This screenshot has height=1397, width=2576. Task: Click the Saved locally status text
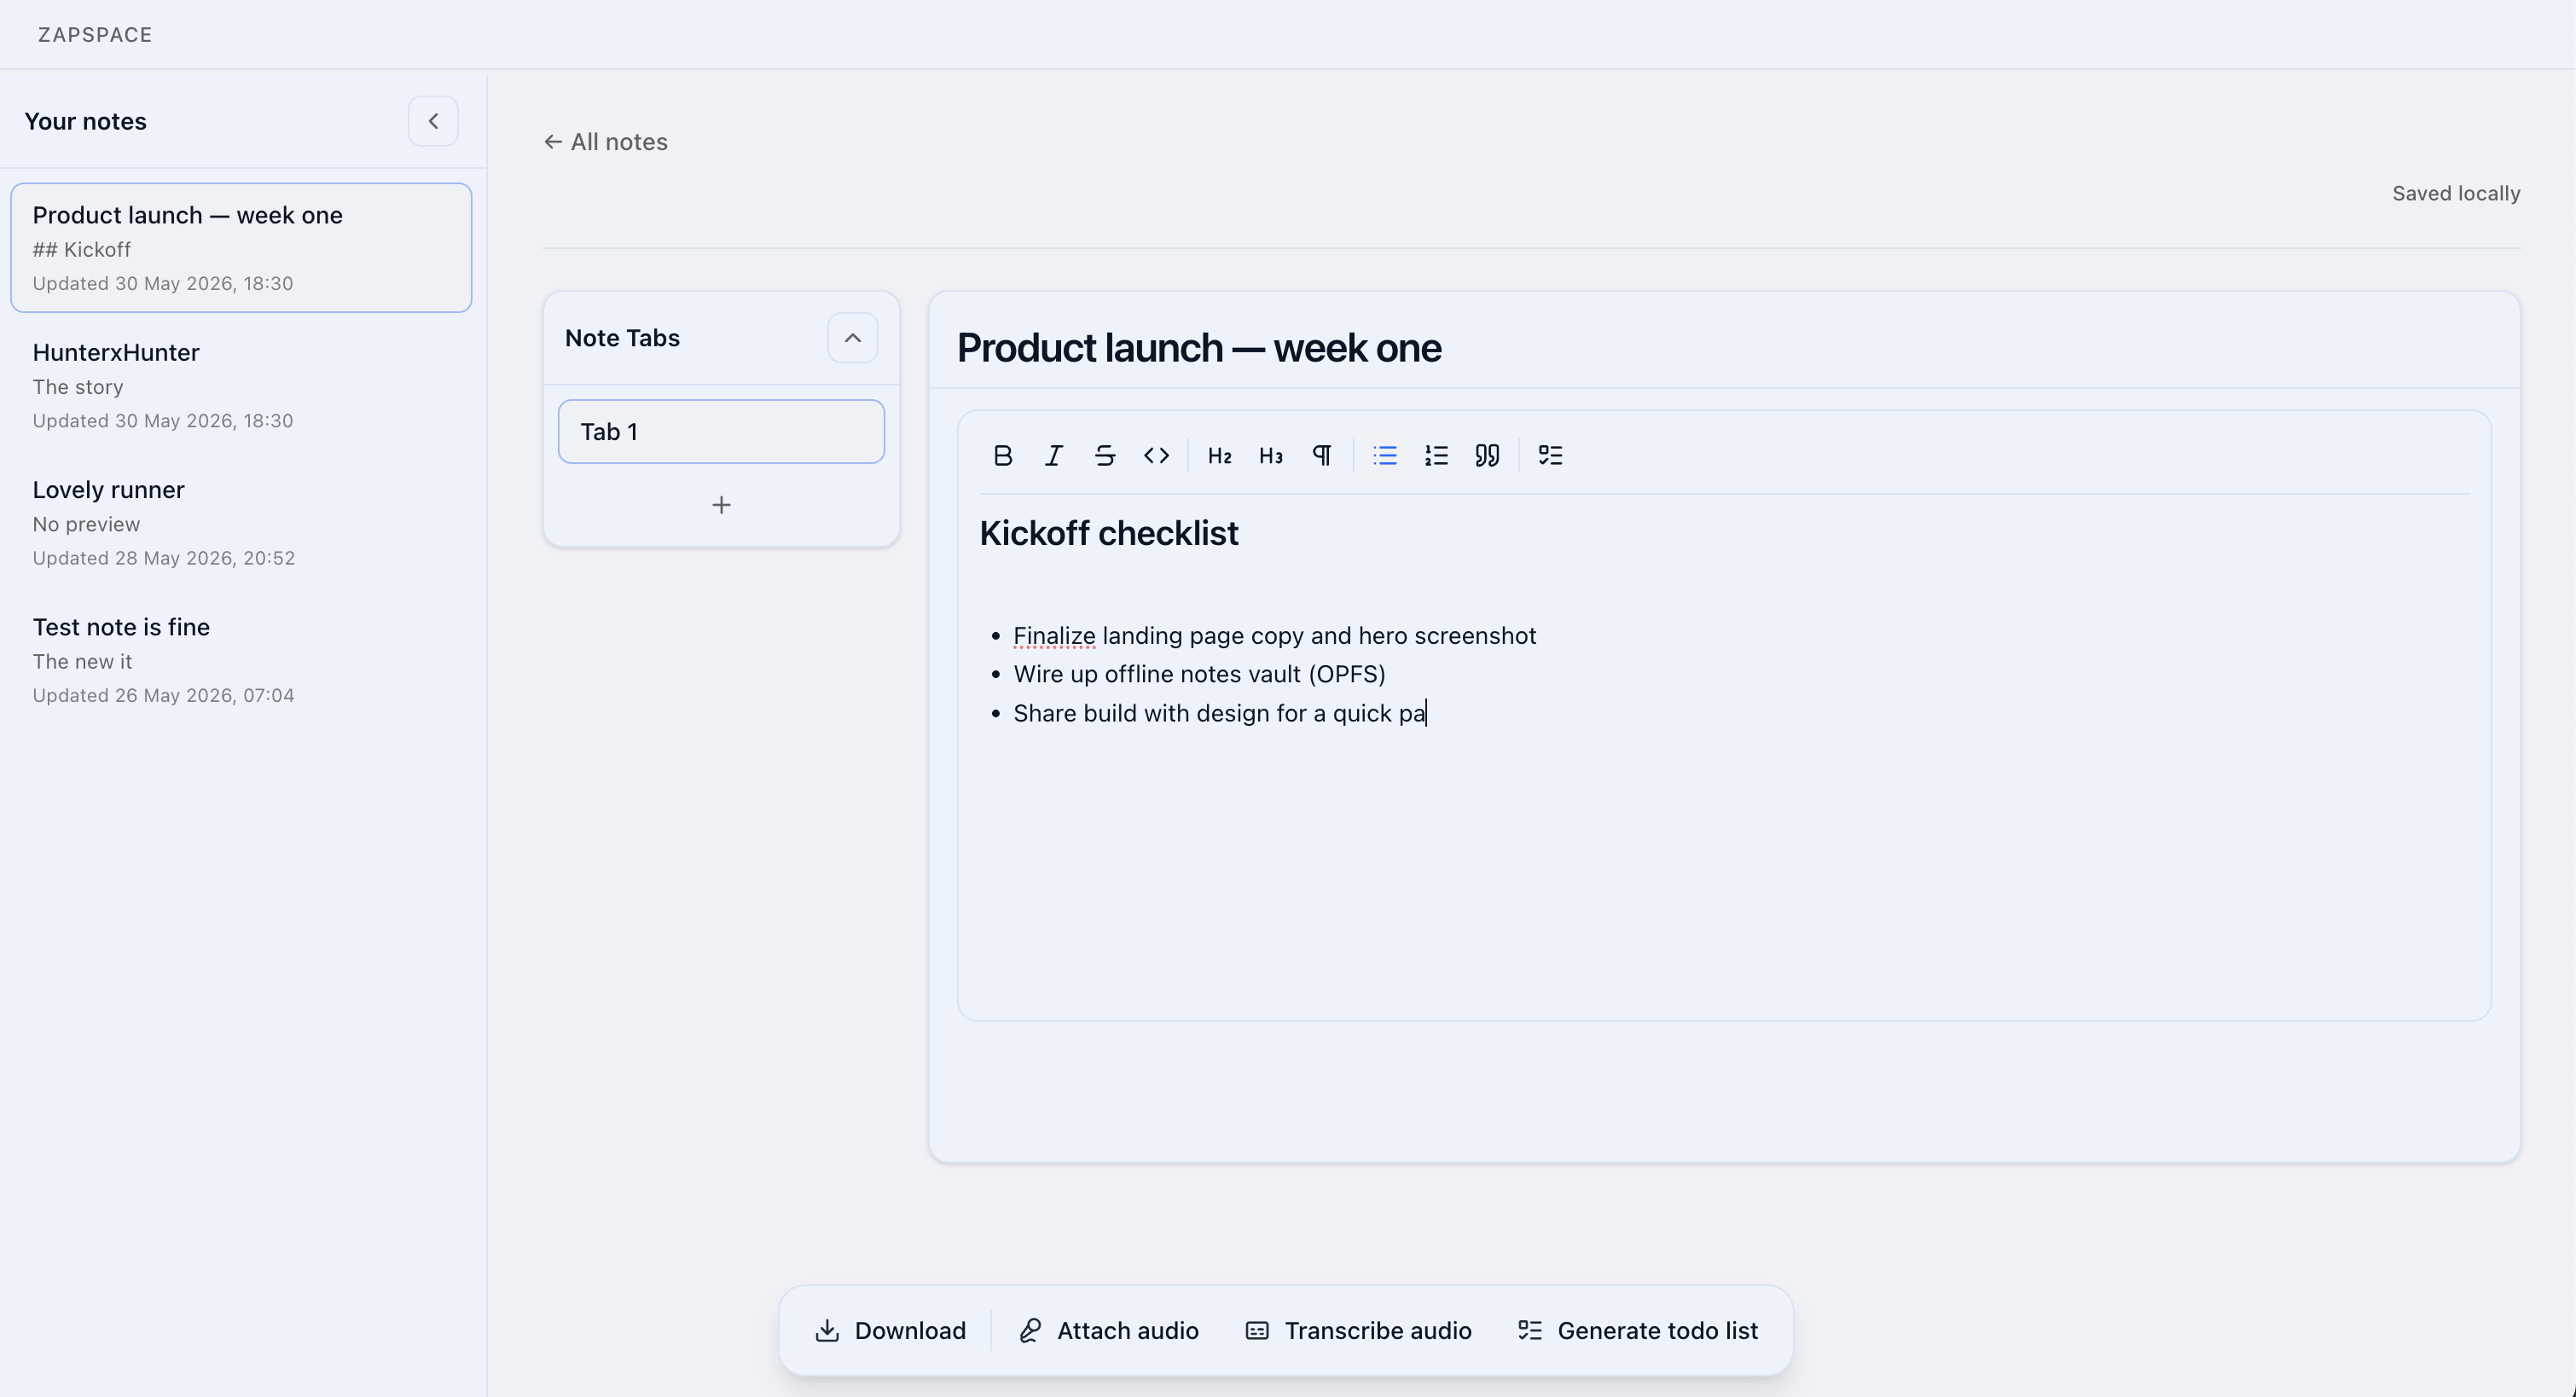pyautogui.click(x=2456, y=193)
